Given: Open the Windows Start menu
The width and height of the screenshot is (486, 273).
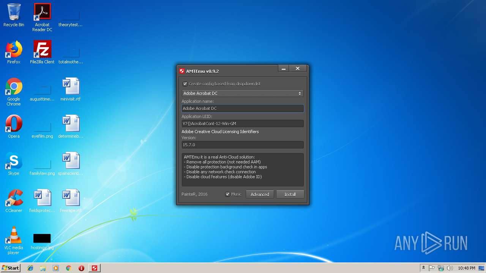Looking at the screenshot, I should [11, 268].
